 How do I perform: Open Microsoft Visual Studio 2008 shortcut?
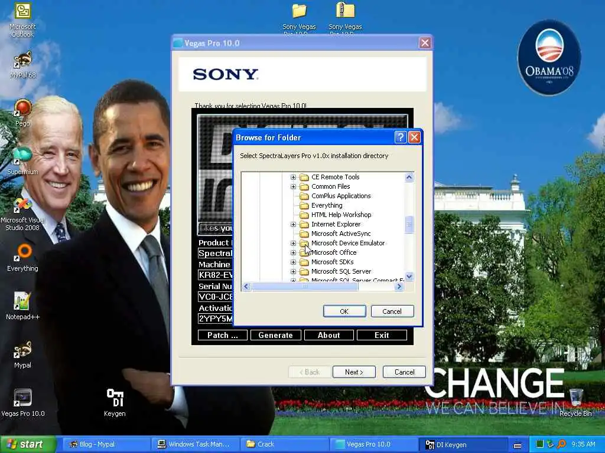coord(22,214)
